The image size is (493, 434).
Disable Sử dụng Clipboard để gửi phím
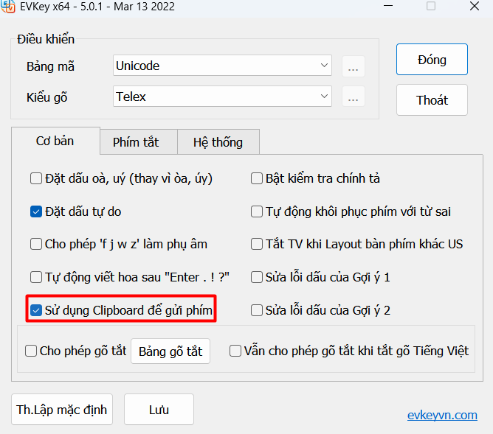(x=36, y=310)
